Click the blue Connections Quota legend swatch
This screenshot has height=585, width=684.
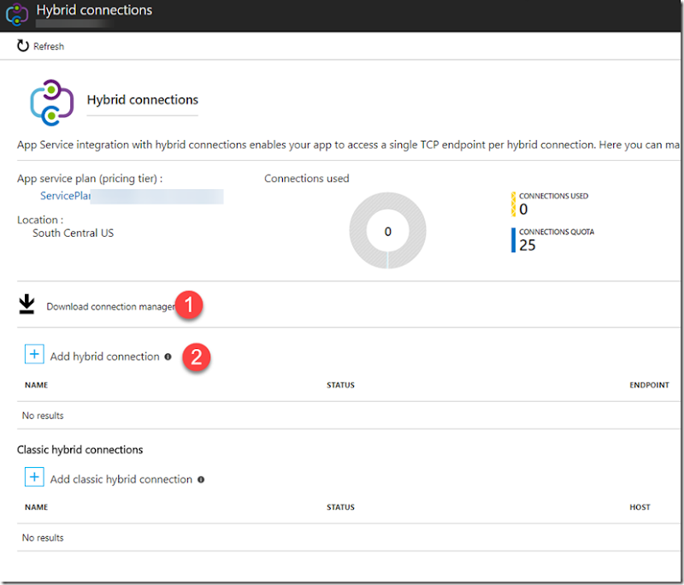[x=514, y=240]
